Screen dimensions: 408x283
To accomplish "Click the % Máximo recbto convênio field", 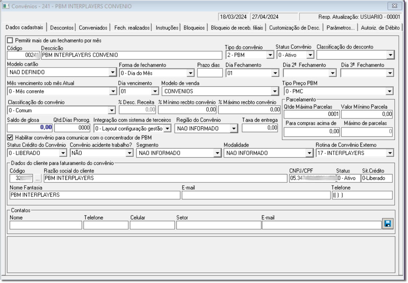I will [250, 110].
